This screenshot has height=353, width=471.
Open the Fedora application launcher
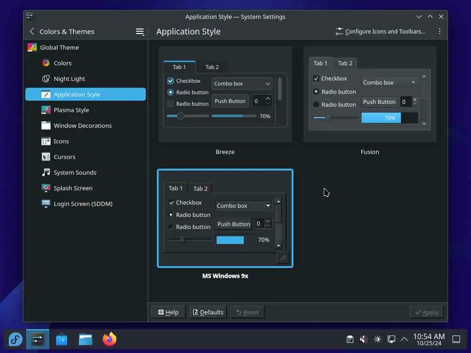[x=15, y=340]
